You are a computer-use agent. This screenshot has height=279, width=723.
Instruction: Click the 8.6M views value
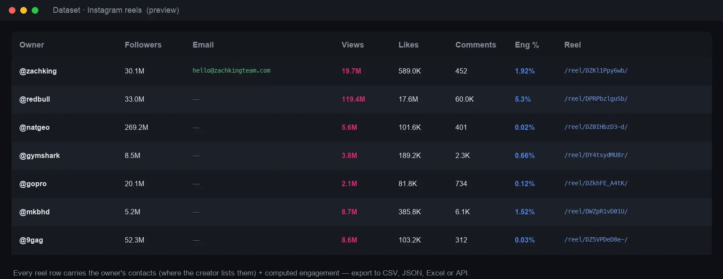pos(350,240)
